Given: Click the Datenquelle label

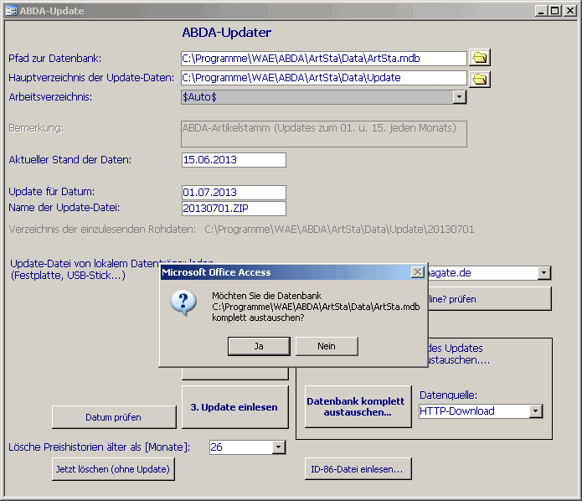Looking at the screenshot, I should 448,395.
